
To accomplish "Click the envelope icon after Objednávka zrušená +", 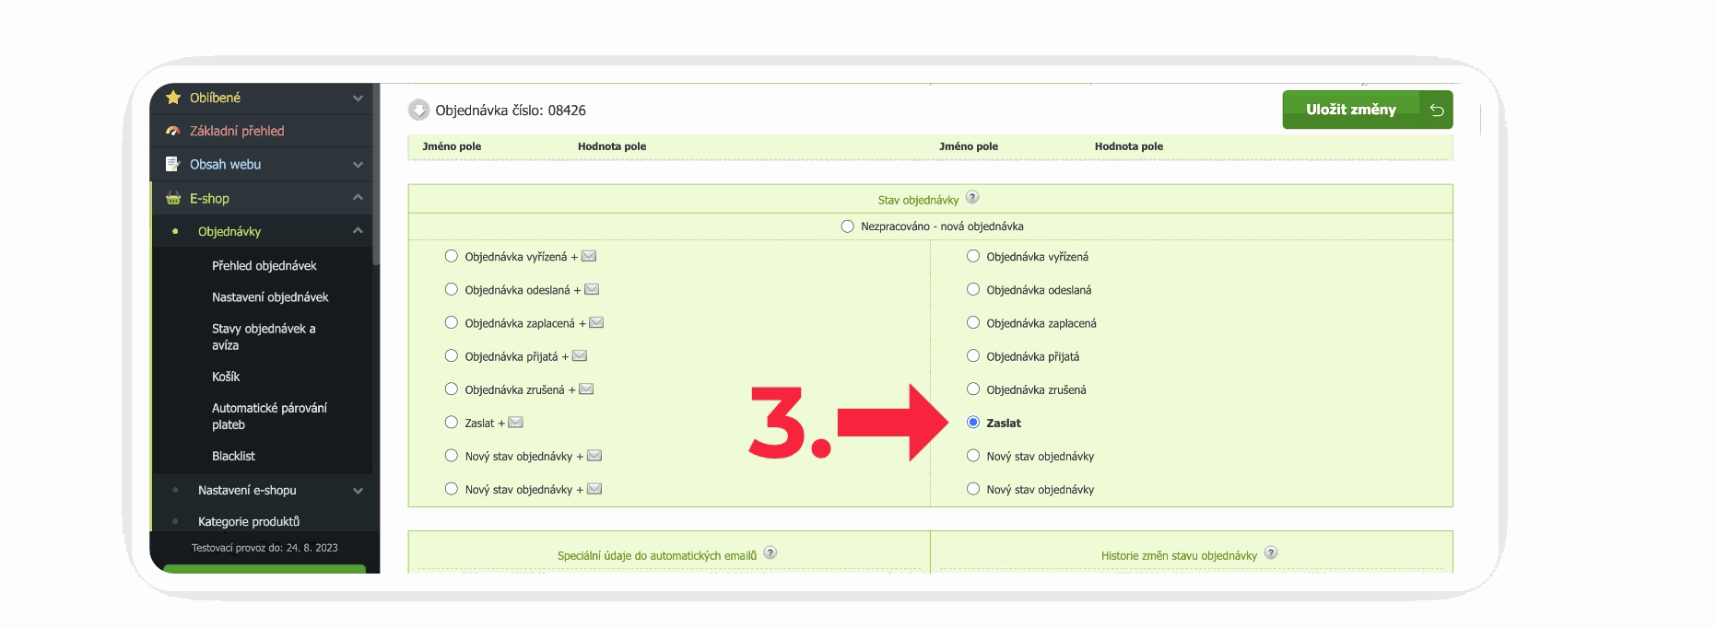I will pyautogui.click(x=586, y=389).
